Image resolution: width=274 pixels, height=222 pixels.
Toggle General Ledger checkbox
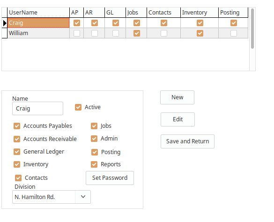point(17,152)
